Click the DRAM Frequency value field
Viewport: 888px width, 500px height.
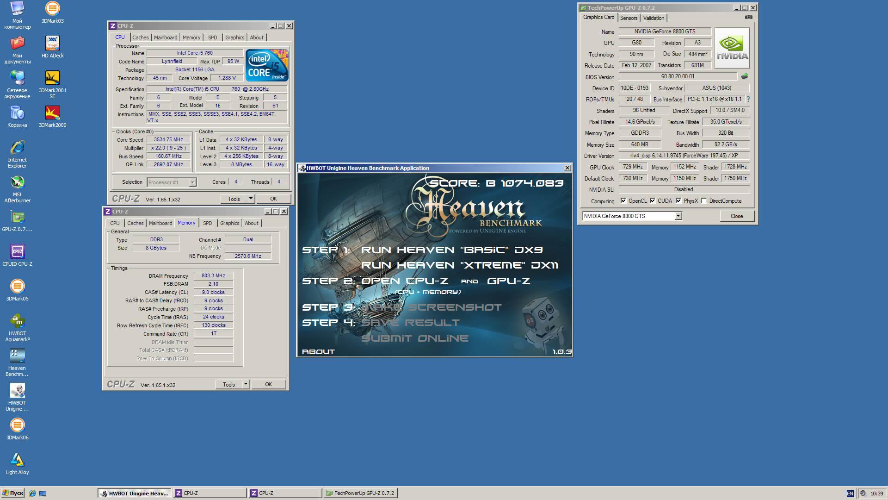[213, 275]
